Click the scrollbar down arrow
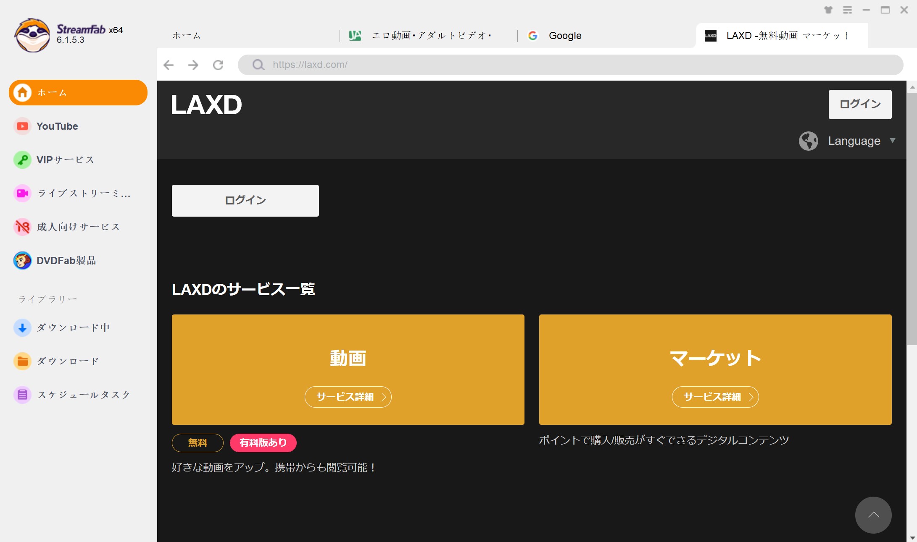 (912, 538)
